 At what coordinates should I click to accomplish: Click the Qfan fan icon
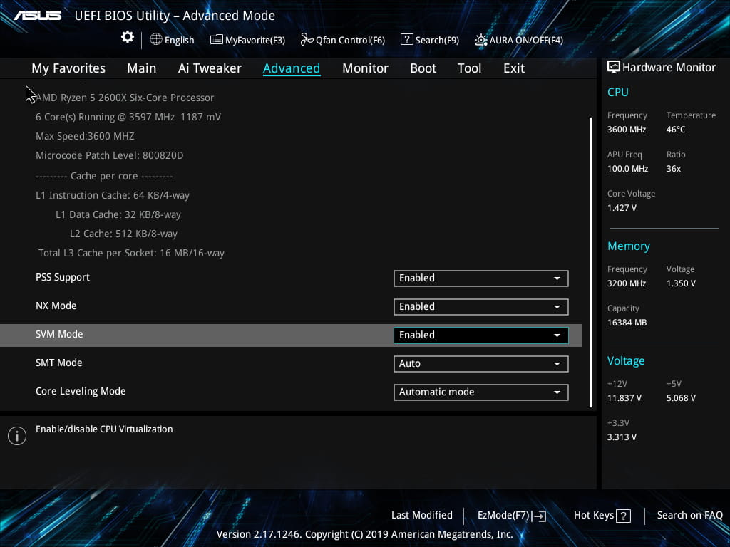pyautogui.click(x=307, y=40)
